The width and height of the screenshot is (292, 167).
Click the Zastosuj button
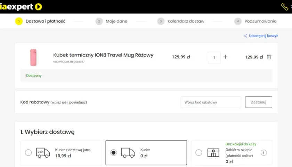tap(259, 102)
